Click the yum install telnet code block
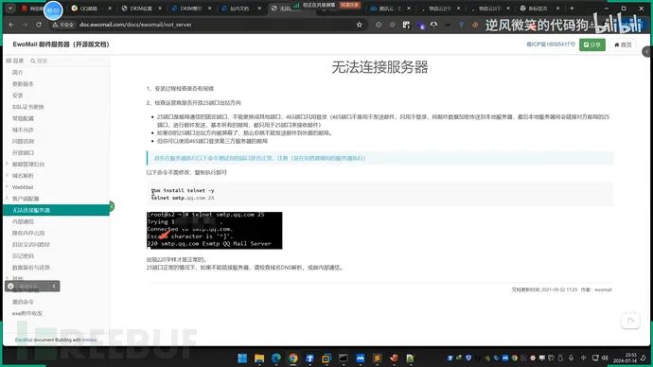The height and width of the screenshot is (367, 653). 379,194
